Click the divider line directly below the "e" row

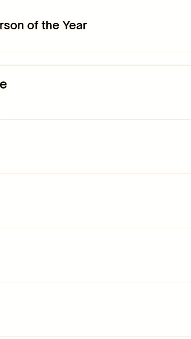95,119
